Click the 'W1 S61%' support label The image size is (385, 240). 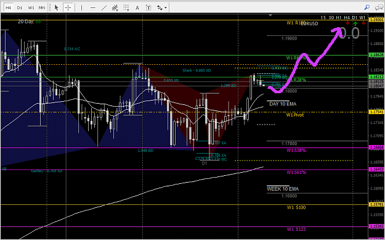click(x=296, y=172)
